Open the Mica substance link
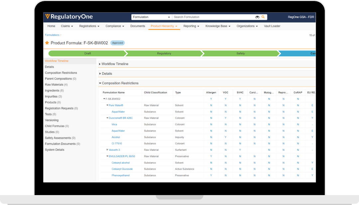The height and width of the screenshot is (205, 359). 114,125
